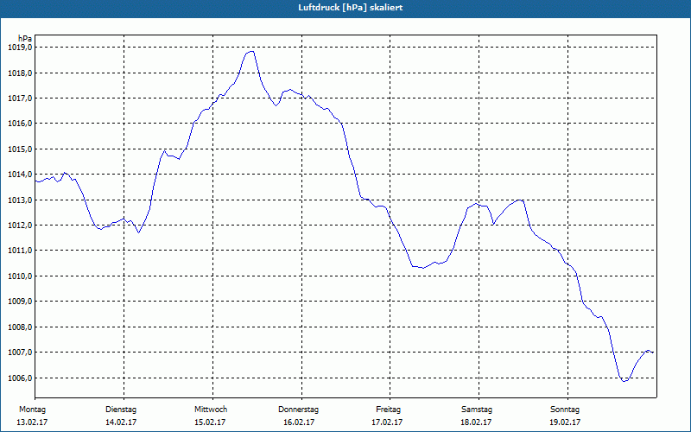Screen dimensions: 691x432
Task: Select the 1007,0 y-axis label
Action: pos(20,353)
